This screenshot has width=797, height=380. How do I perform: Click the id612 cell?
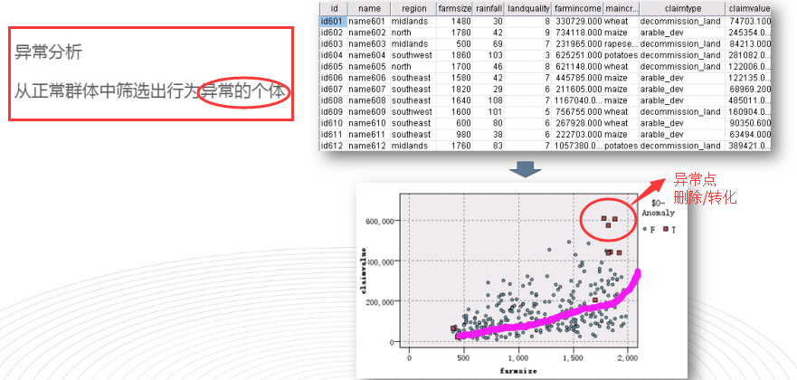[334, 146]
